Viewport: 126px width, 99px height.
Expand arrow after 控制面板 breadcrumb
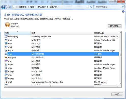click(28, 7)
